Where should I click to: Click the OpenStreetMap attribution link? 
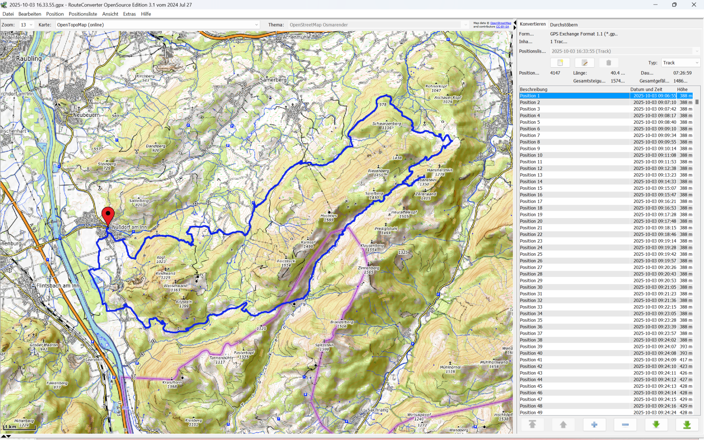pyautogui.click(x=500, y=23)
